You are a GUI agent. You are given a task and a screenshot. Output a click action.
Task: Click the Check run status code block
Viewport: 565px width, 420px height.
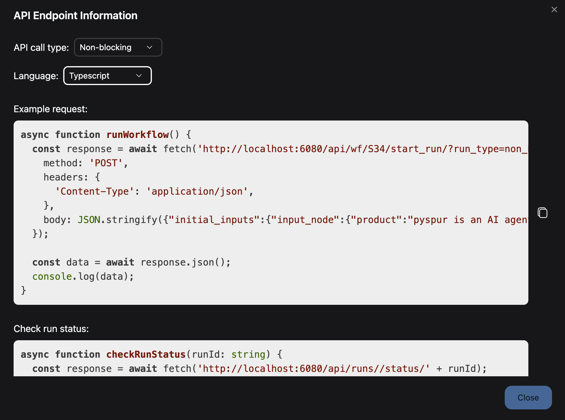(266, 360)
